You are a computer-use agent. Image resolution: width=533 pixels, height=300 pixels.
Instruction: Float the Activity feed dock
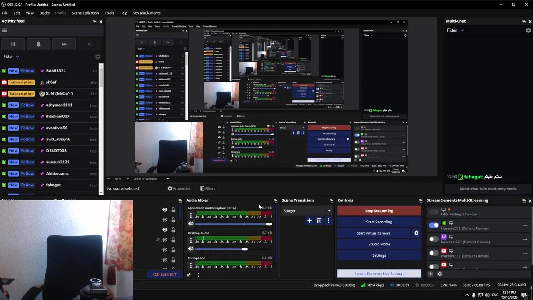[95, 21]
